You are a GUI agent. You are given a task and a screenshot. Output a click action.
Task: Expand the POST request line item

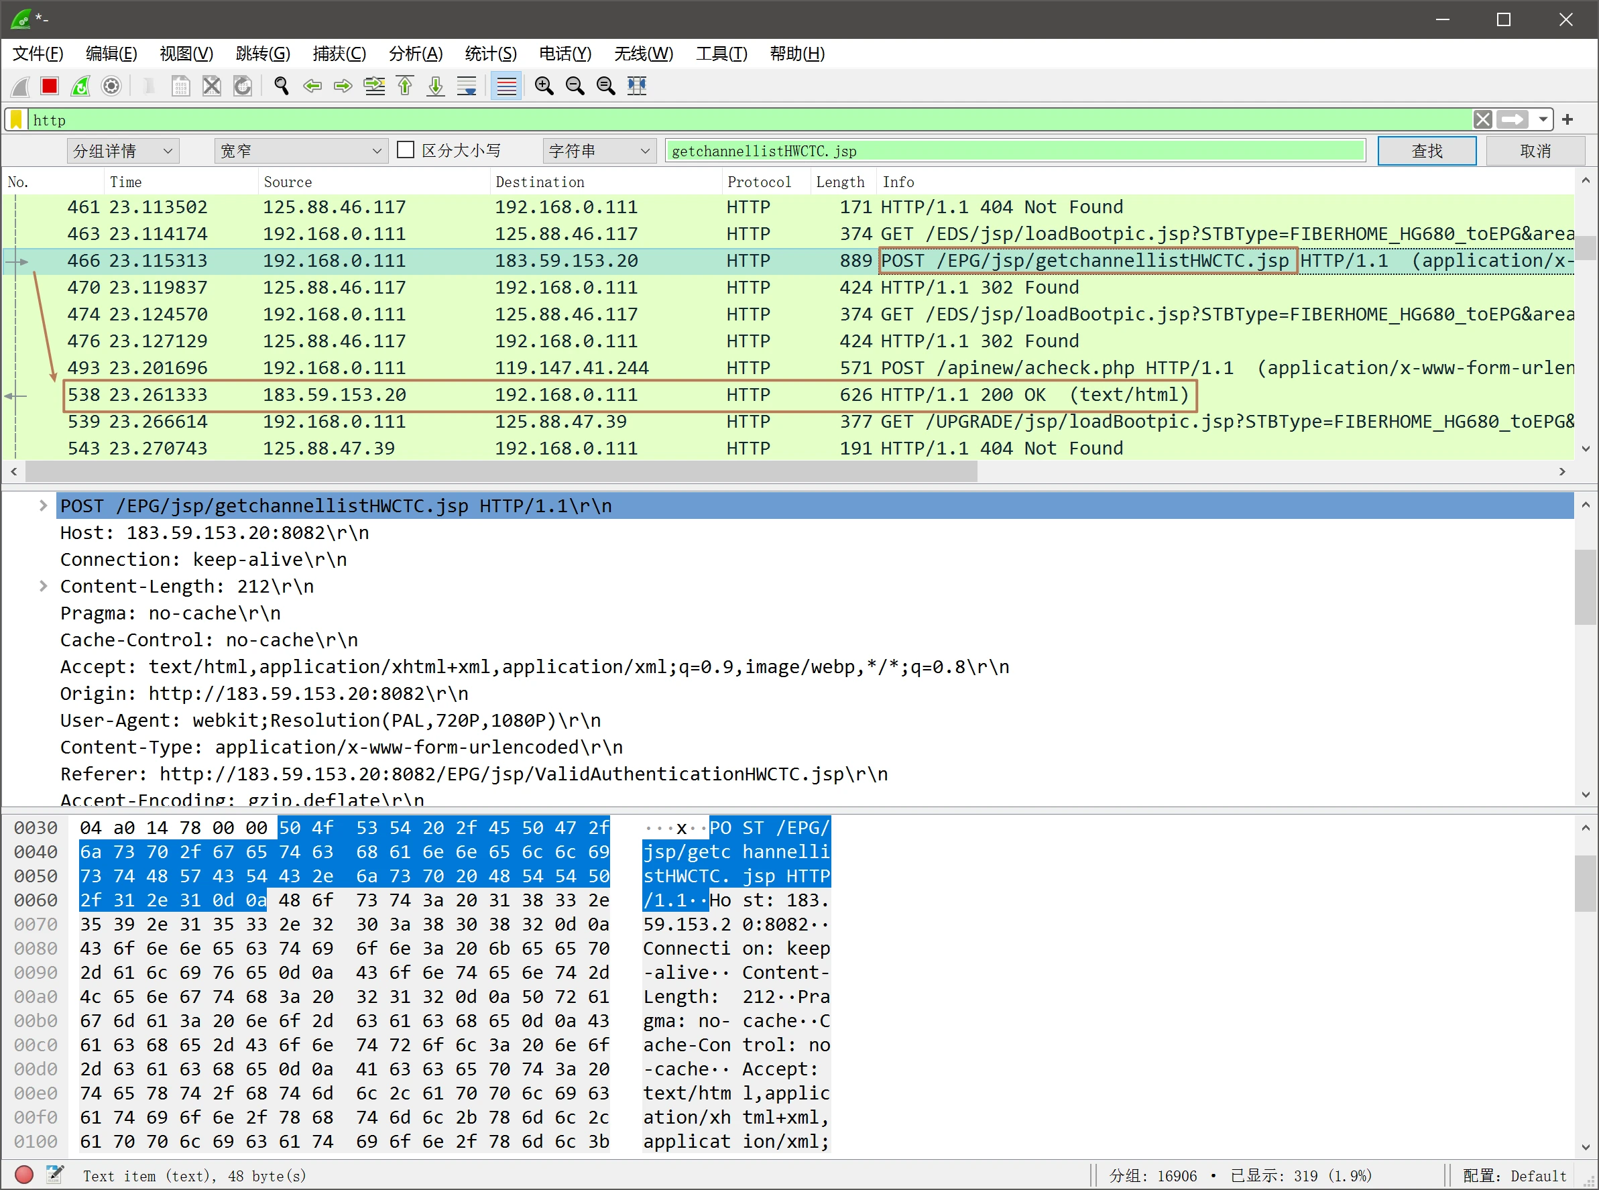(43, 505)
